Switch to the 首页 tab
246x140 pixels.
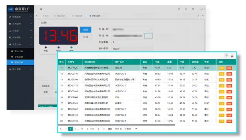click(46, 16)
